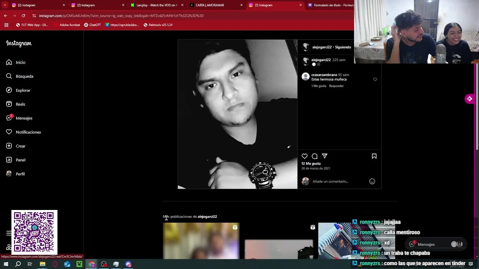This screenshot has height=269, width=479.
Task: Click the site information icon in address bar
Action: [34, 16]
